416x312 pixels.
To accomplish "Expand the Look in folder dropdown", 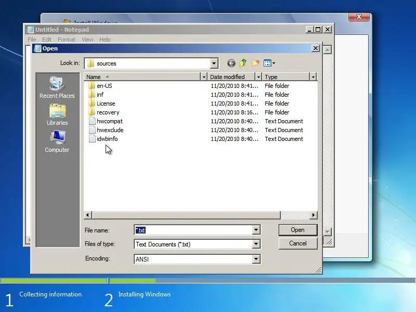I will tap(214, 63).
